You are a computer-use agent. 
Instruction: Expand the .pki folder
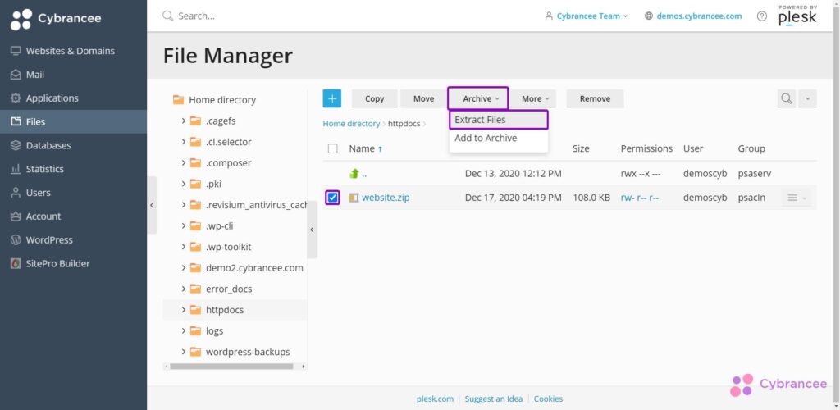184,184
